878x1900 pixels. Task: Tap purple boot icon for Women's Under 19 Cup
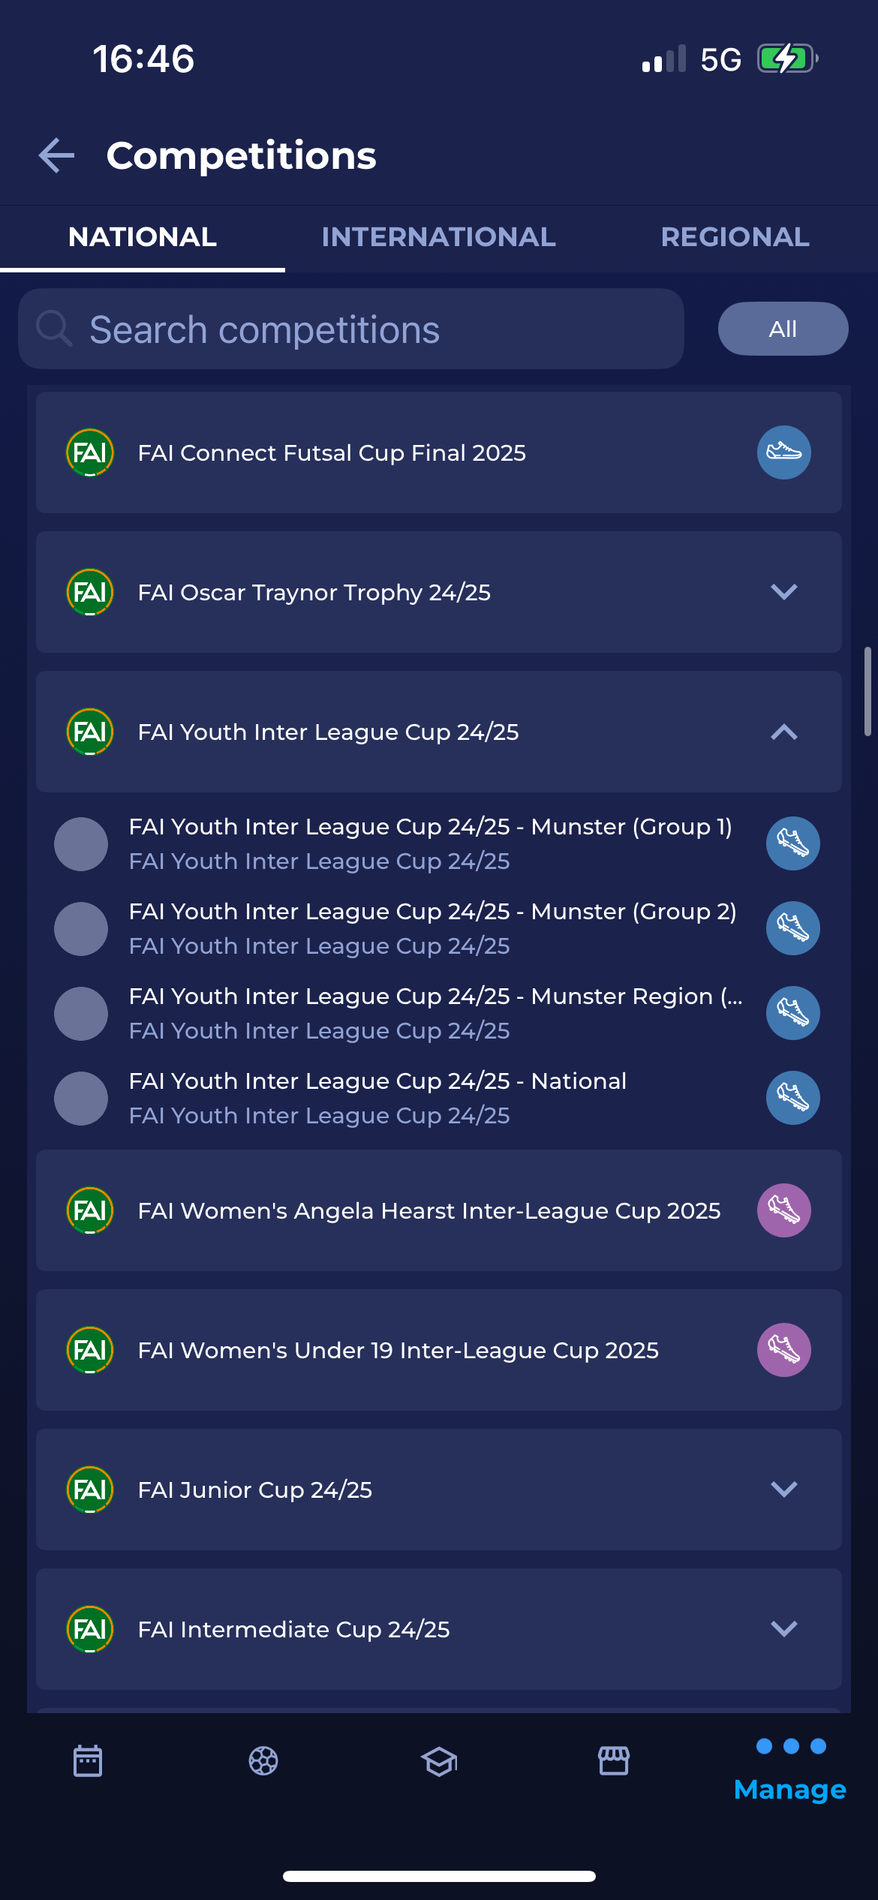[x=783, y=1350]
